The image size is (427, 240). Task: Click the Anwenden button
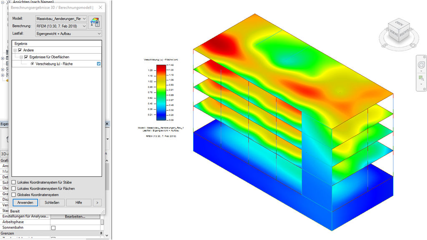[25, 202]
